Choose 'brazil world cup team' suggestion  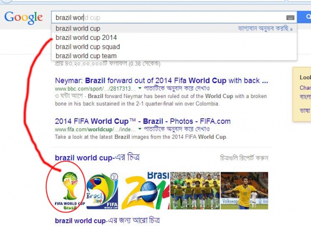pos(86,56)
